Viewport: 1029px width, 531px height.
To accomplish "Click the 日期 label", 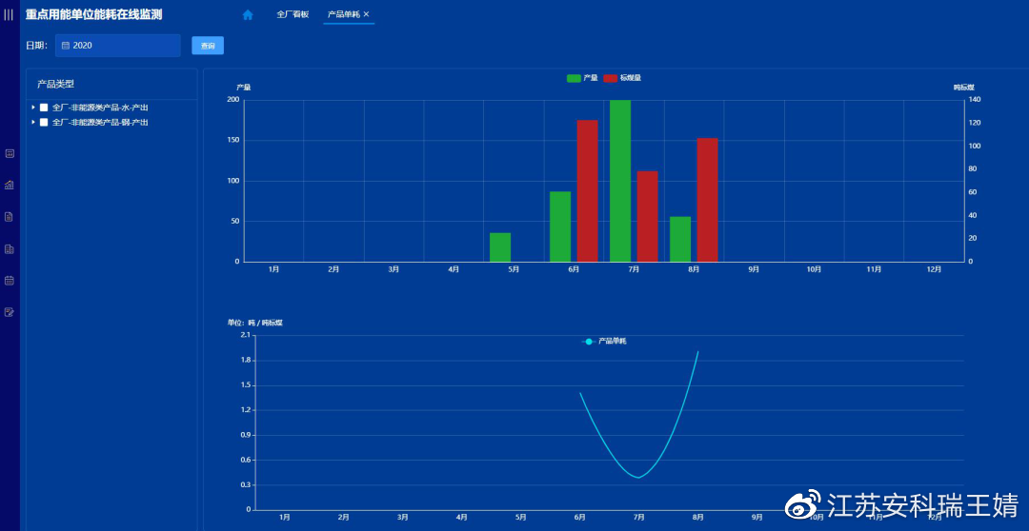I will coord(37,46).
